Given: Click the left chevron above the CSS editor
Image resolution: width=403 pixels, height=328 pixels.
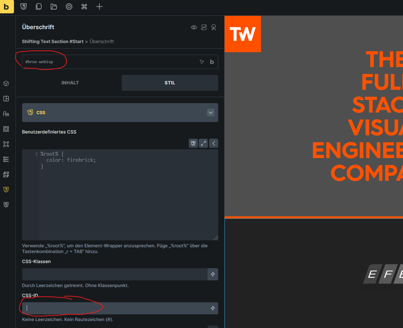Looking at the screenshot, I should (x=214, y=143).
